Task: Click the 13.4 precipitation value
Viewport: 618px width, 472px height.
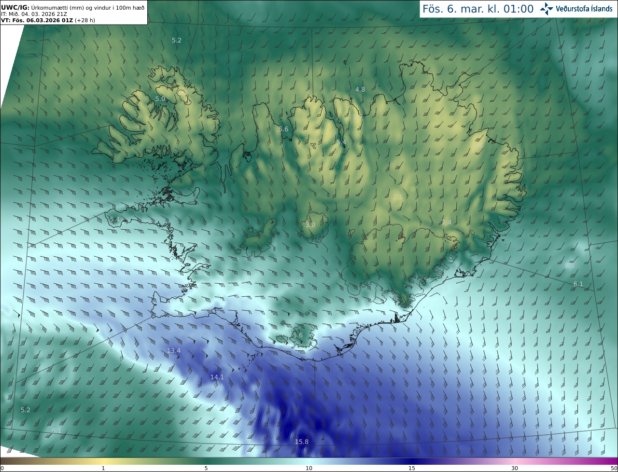Action: point(174,350)
